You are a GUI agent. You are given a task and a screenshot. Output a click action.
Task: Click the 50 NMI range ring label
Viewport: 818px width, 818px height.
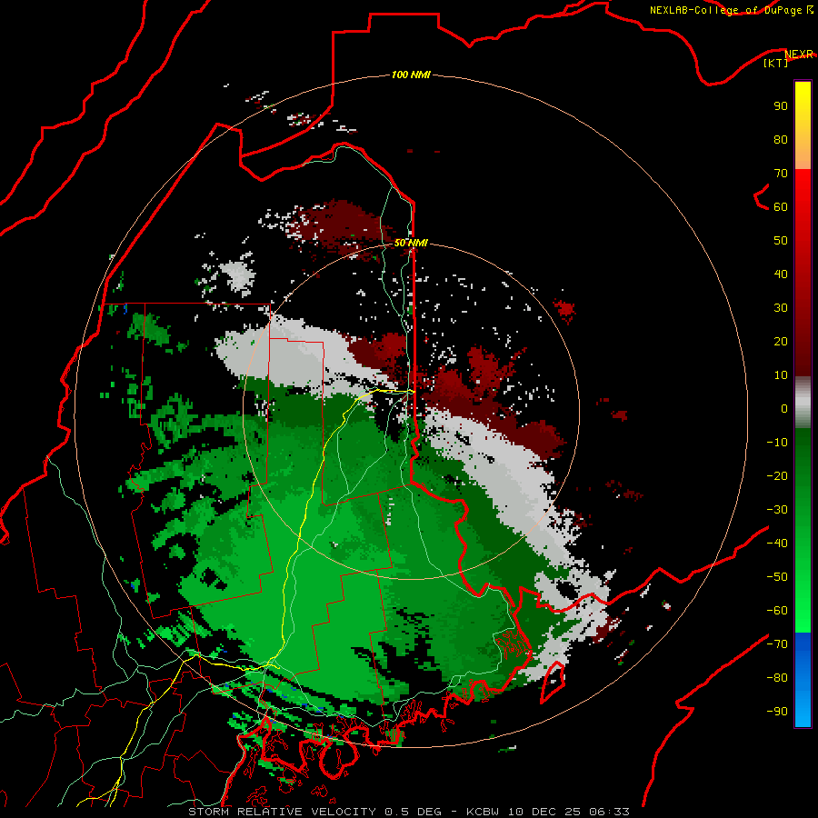411,243
